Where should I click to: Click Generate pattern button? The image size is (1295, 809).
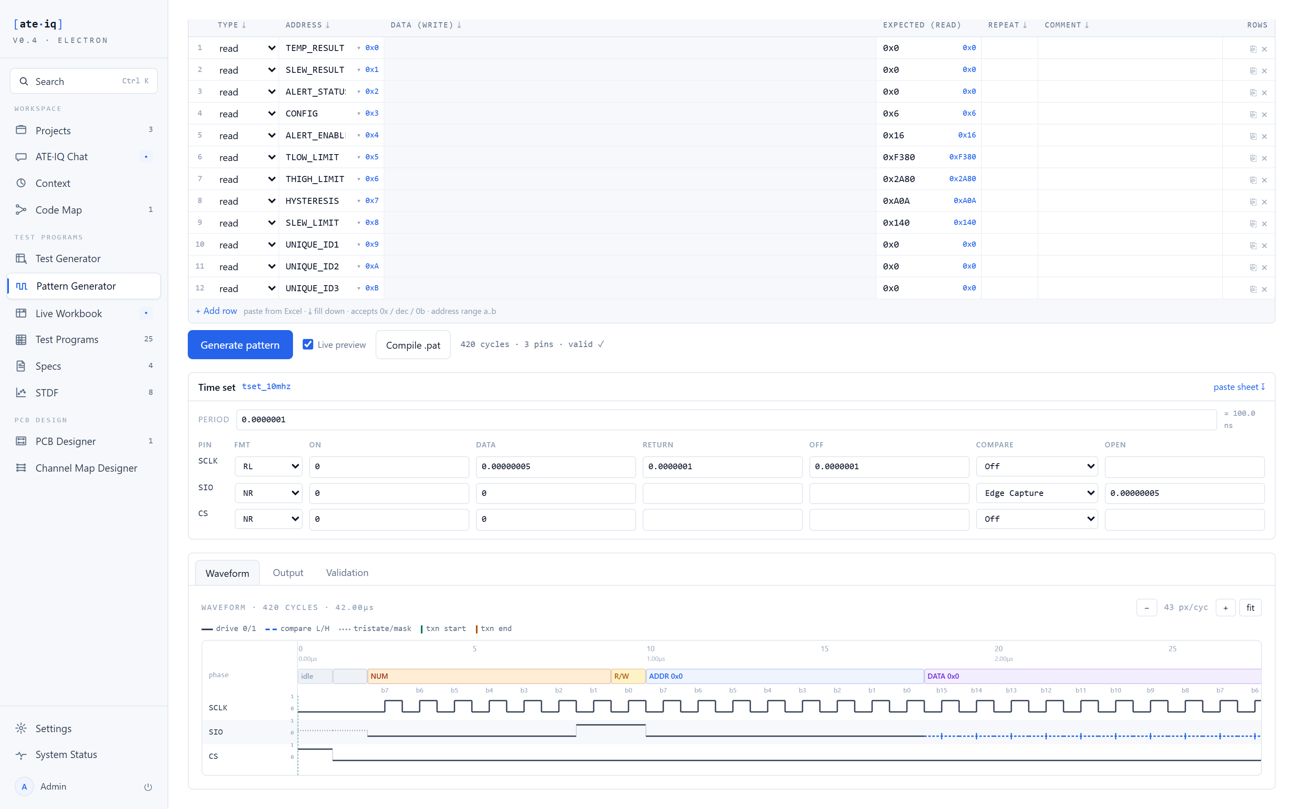(x=240, y=345)
